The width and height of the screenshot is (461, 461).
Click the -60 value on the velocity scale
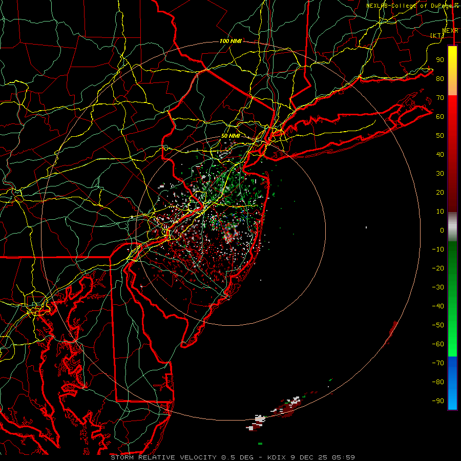(438, 344)
